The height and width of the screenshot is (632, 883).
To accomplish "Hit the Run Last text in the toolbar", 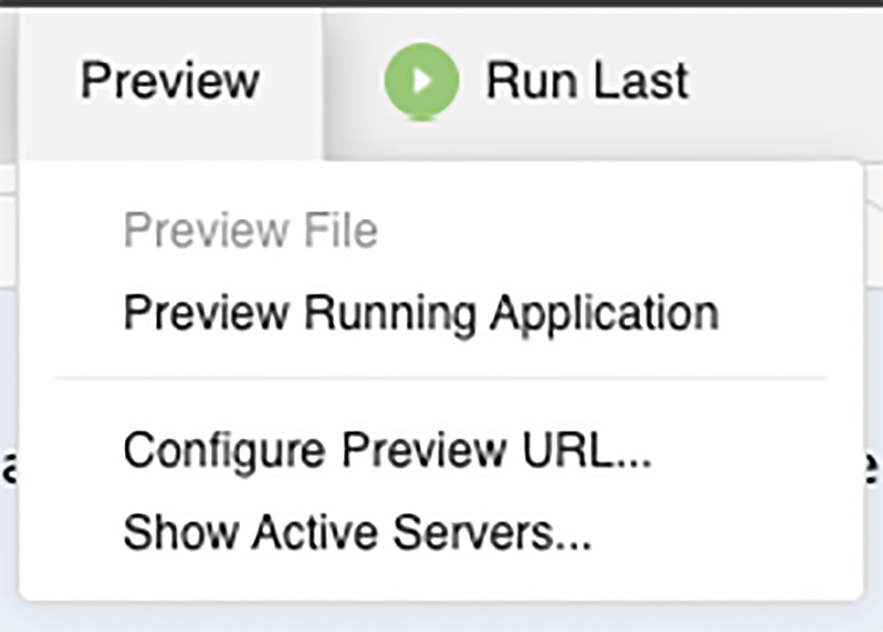I will [587, 81].
